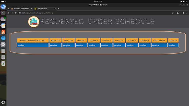Open Chromium three-dot menu

coord(187,13)
